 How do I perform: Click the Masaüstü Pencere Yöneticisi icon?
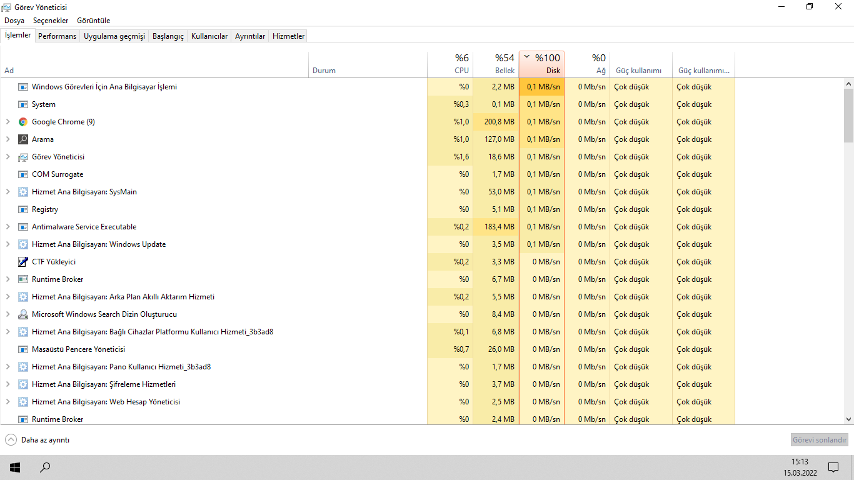point(23,349)
